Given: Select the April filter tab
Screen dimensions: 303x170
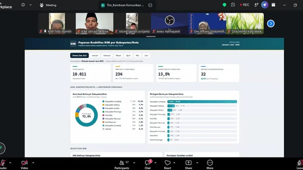Looking at the screenshot, I should pyautogui.click(x=128, y=55).
